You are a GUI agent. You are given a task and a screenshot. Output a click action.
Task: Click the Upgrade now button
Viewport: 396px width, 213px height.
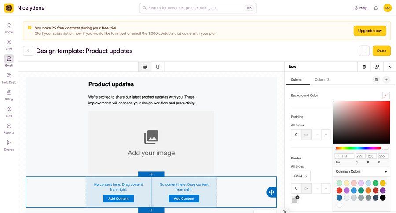[x=370, y=31]
